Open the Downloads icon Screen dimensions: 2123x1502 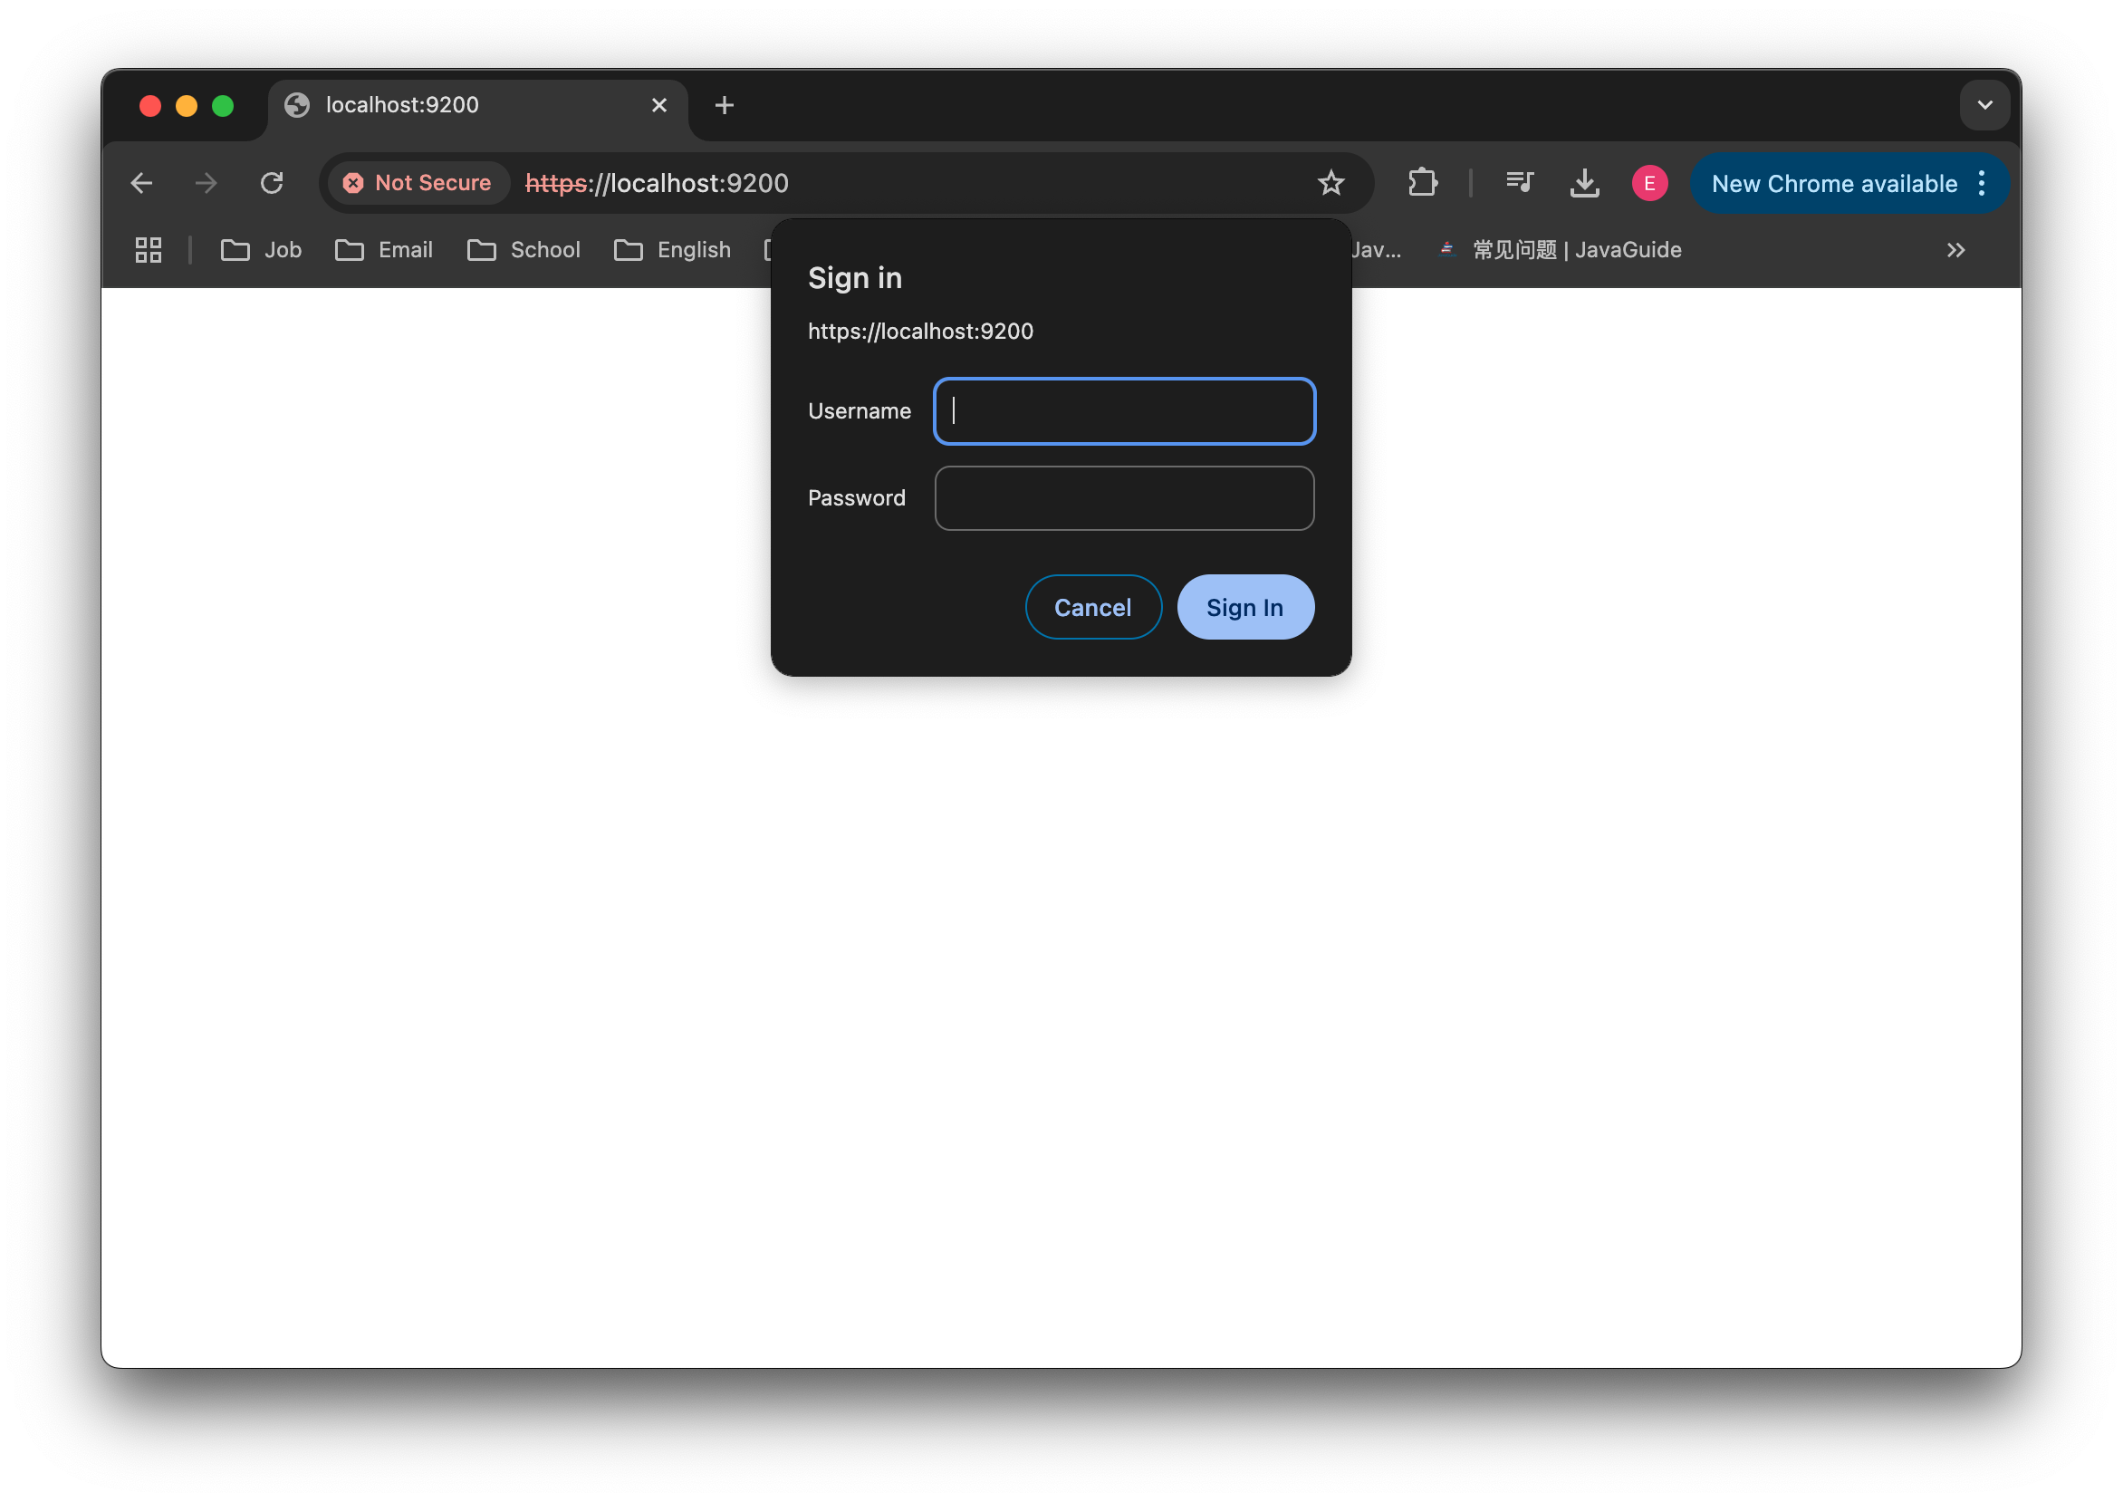[x=1584, y=183]
